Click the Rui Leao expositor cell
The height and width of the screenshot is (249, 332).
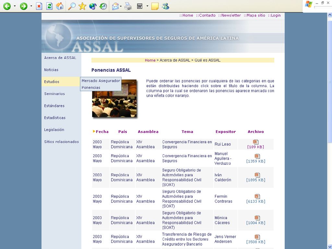coord(226,144)
